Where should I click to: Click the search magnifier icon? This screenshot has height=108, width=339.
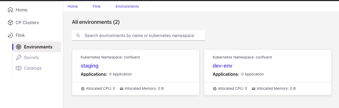click(78, 35)
